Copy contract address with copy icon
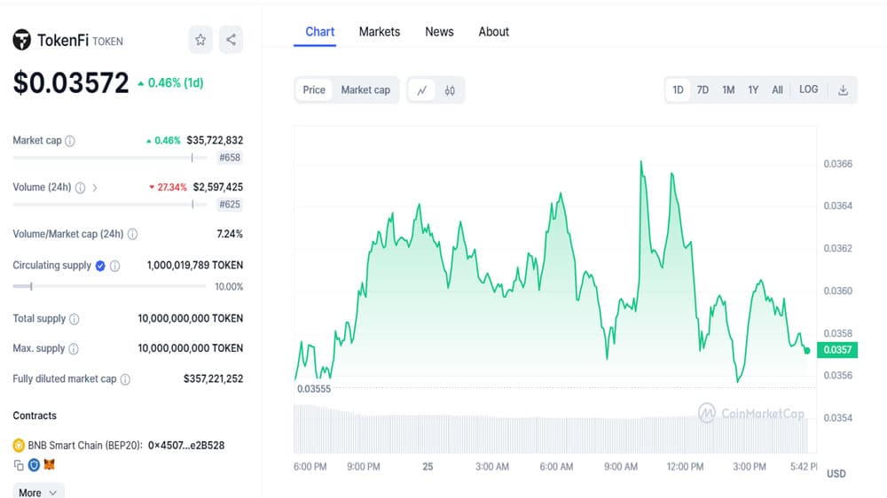 pos(19,465)
